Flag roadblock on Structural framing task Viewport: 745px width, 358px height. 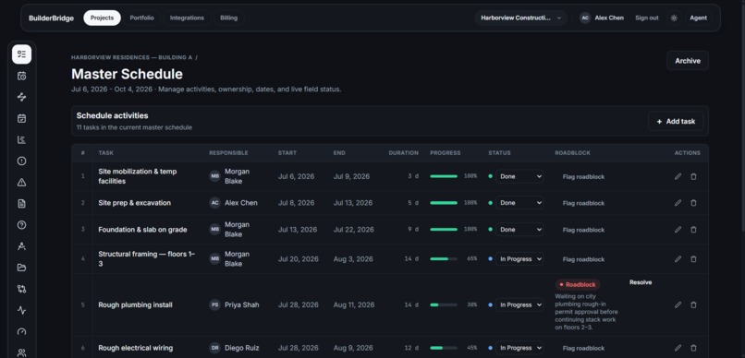point(583,259)
